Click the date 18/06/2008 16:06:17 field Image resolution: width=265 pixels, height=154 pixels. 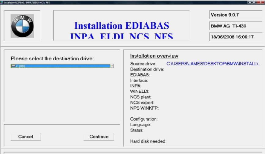pyautogui.click(x=236, y=37)
